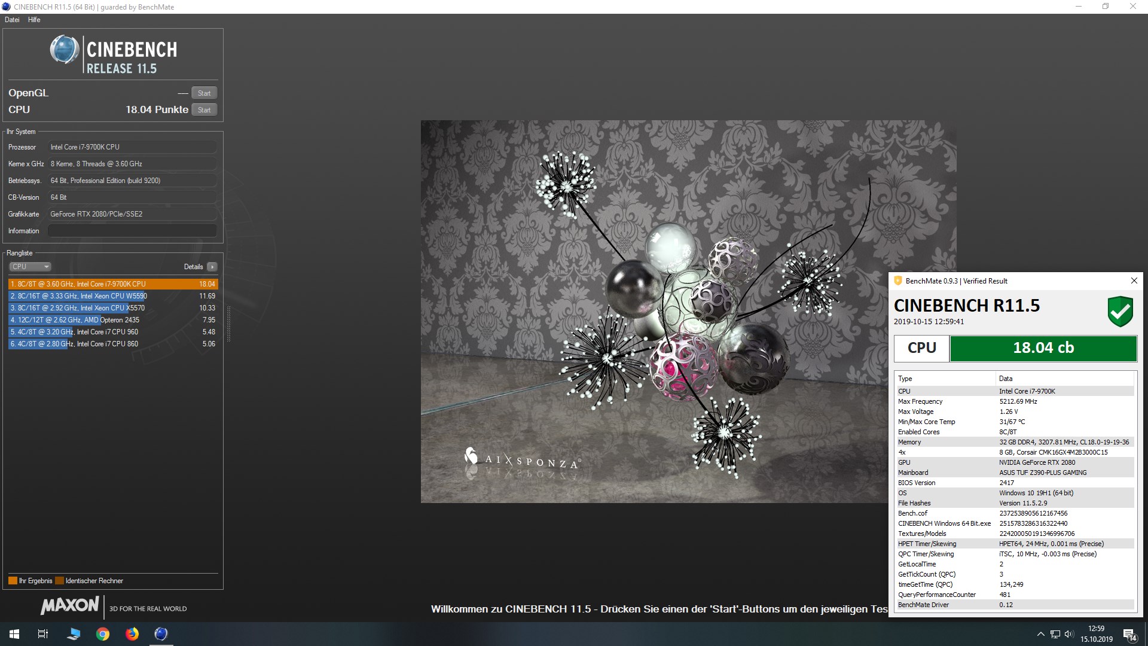
Task: Select the File Hashes row
Action: point(1015,503)
